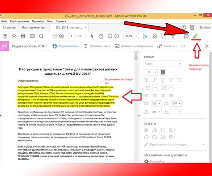Click Добавить текст button
The image size is (212, 176).
click(97, 46)
